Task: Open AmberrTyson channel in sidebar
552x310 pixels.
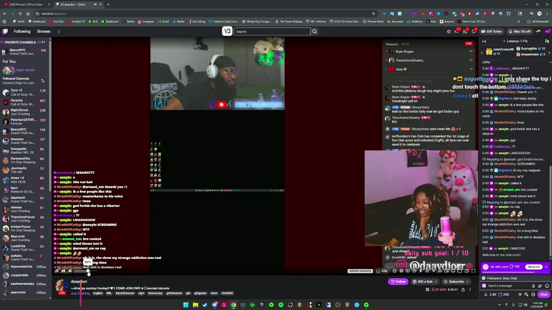Action: click(x=25, y=228)
